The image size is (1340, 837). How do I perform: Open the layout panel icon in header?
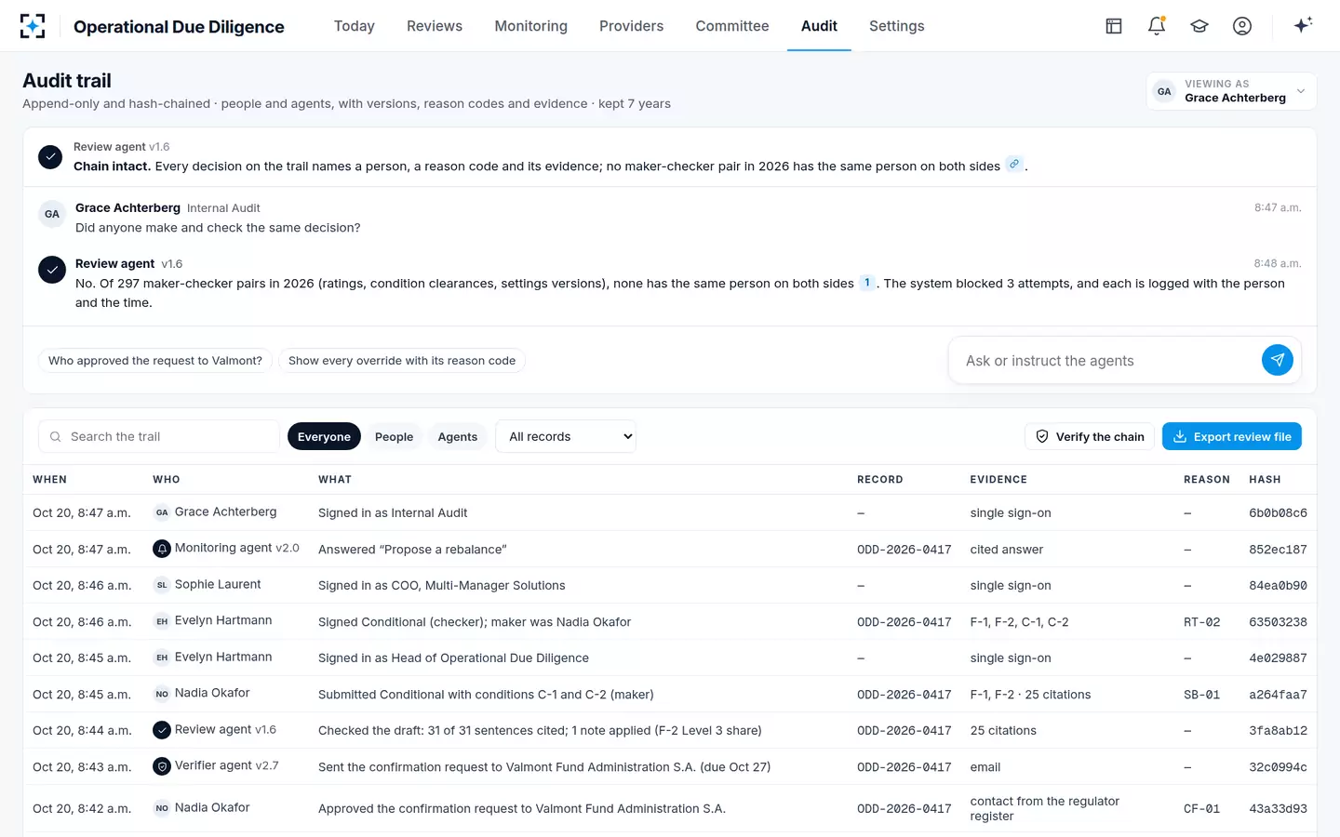1114,26
